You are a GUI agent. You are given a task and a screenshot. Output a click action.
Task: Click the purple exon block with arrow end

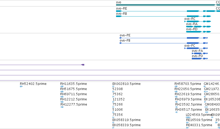(83, 65)
